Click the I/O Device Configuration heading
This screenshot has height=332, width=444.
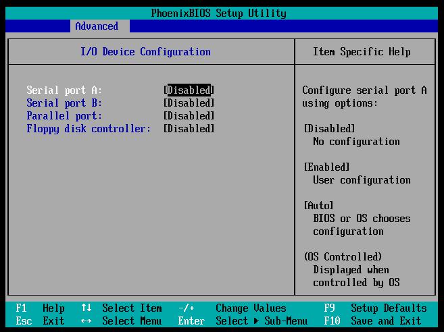(x=145, y=52)
